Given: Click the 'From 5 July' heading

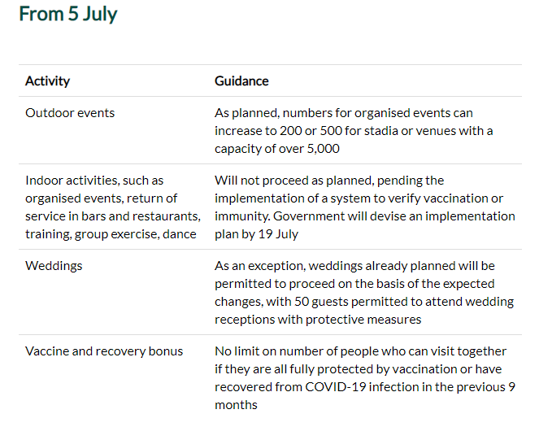Looking at the screenshot, I should pos(68,14).
